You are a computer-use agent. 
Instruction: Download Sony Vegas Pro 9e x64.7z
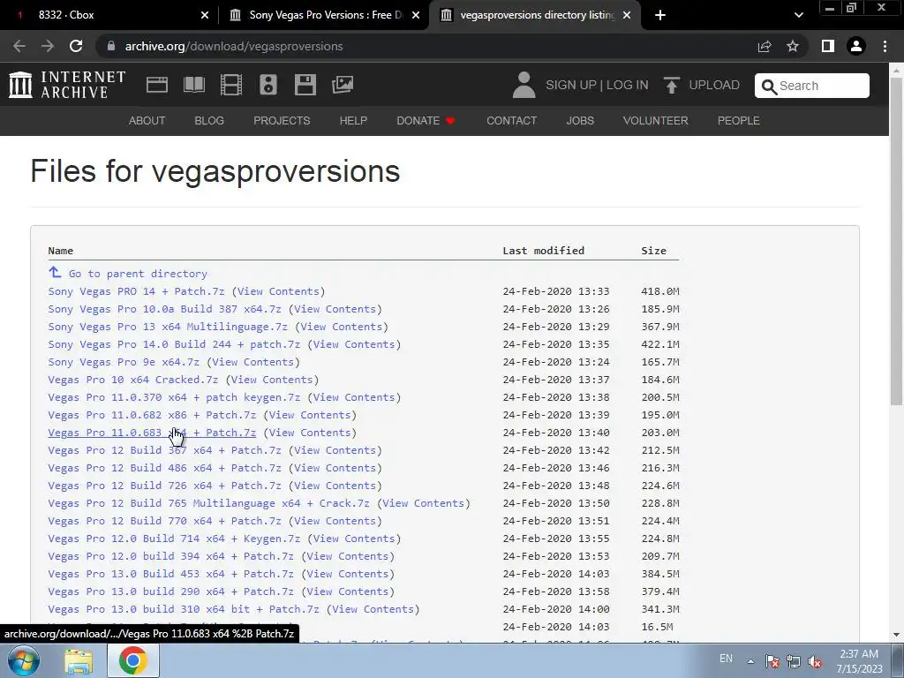[x=124, y=362]
